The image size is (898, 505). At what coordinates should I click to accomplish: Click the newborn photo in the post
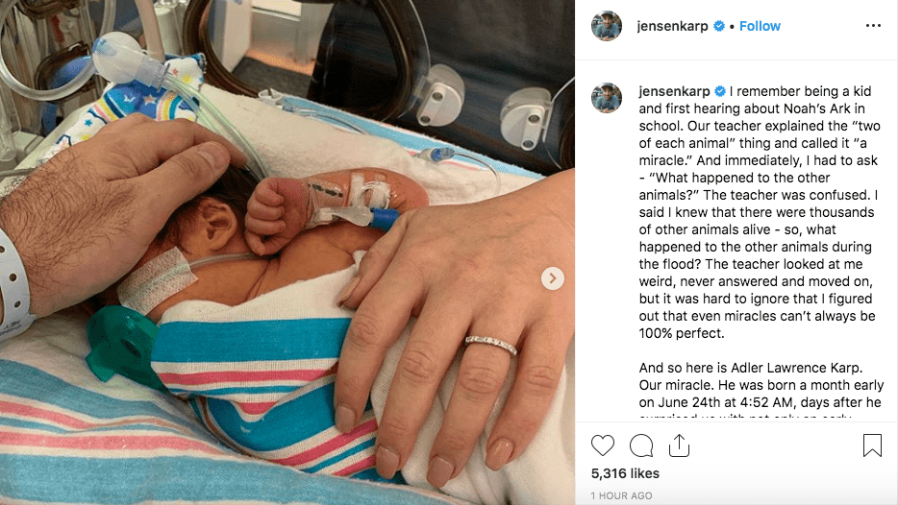[x=287, y=252]
